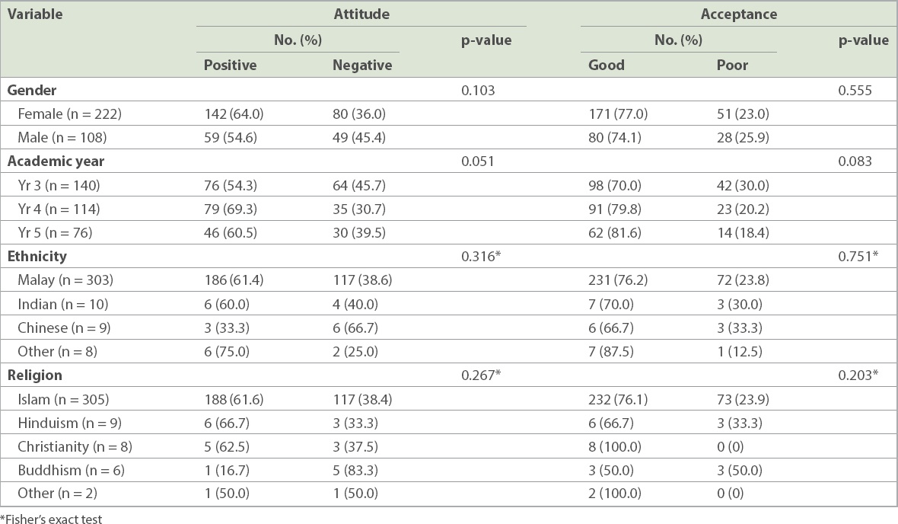
Task: Click Christianity good acceptance cell 8 (100.0)
Action: 614,446
